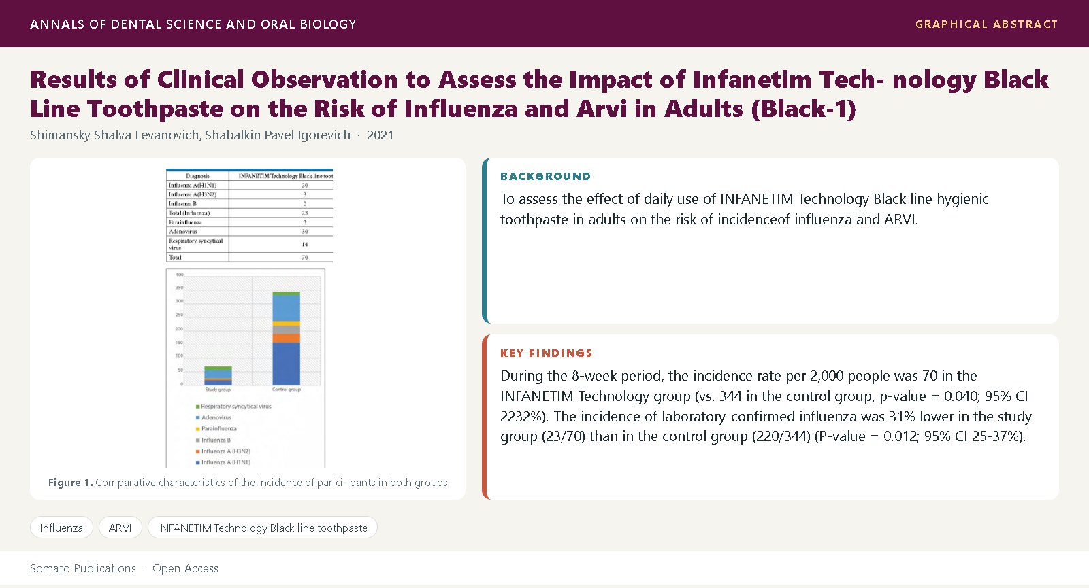The height and width of the screenshot is (588, 1089).
Task: Click the final Total row in the table
Action: click(x=250, y=258)
